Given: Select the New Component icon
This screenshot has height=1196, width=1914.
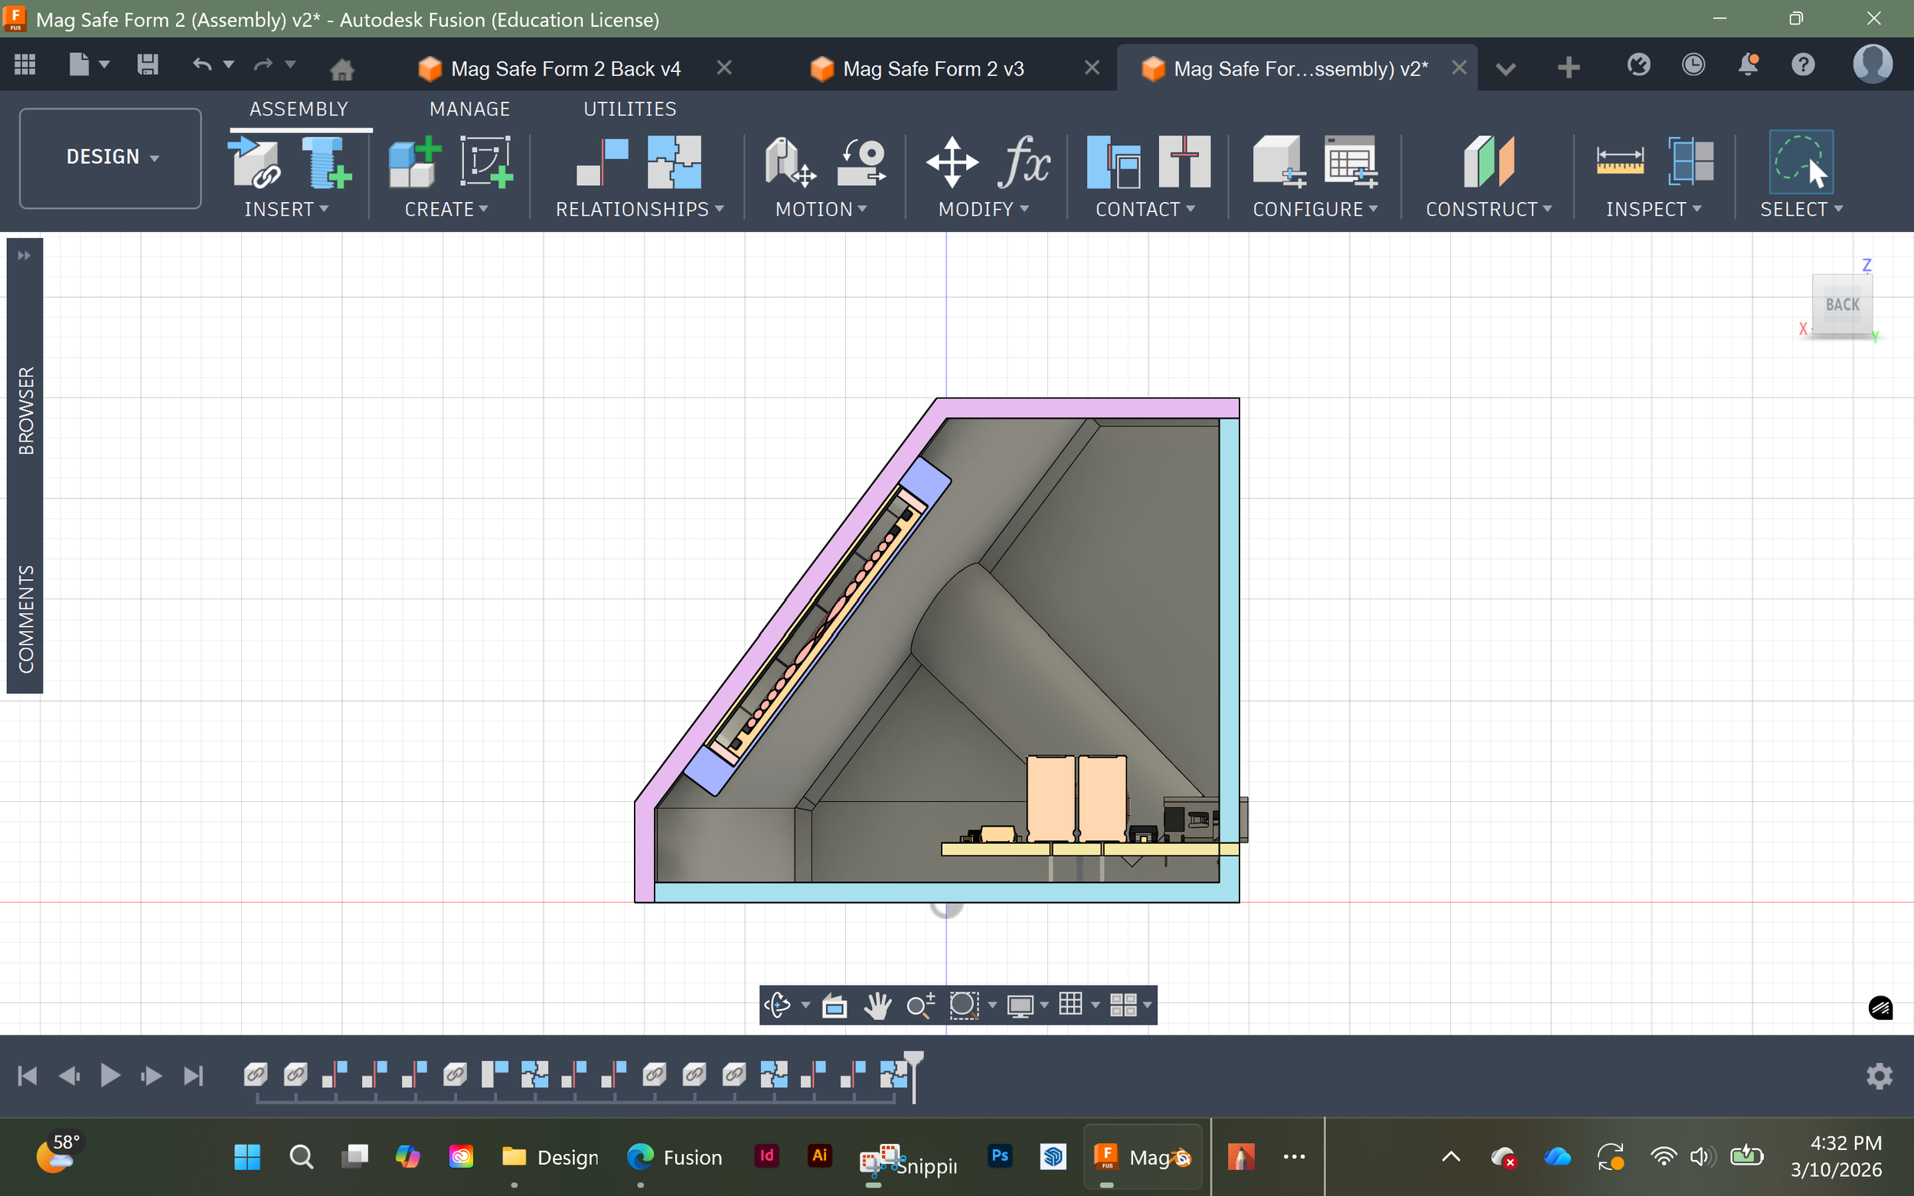Looking at the screenshot, I should tap(414, 162).
